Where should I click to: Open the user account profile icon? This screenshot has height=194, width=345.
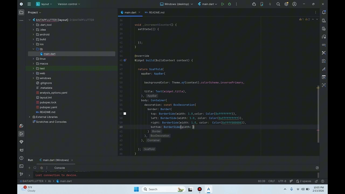coord(294,4)
